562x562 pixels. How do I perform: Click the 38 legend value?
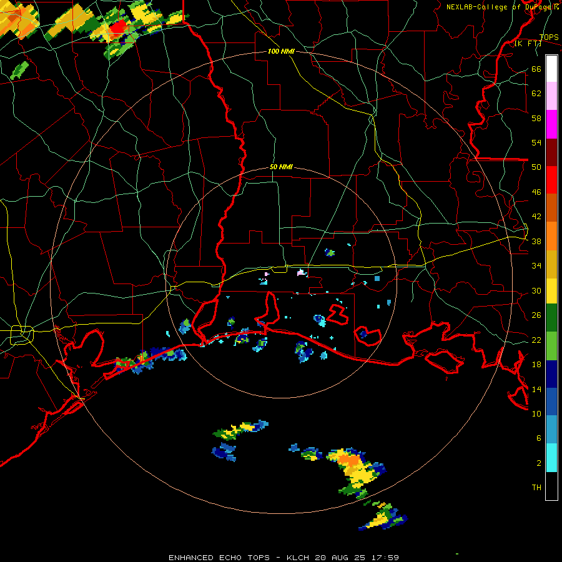(x=536, y=242)
